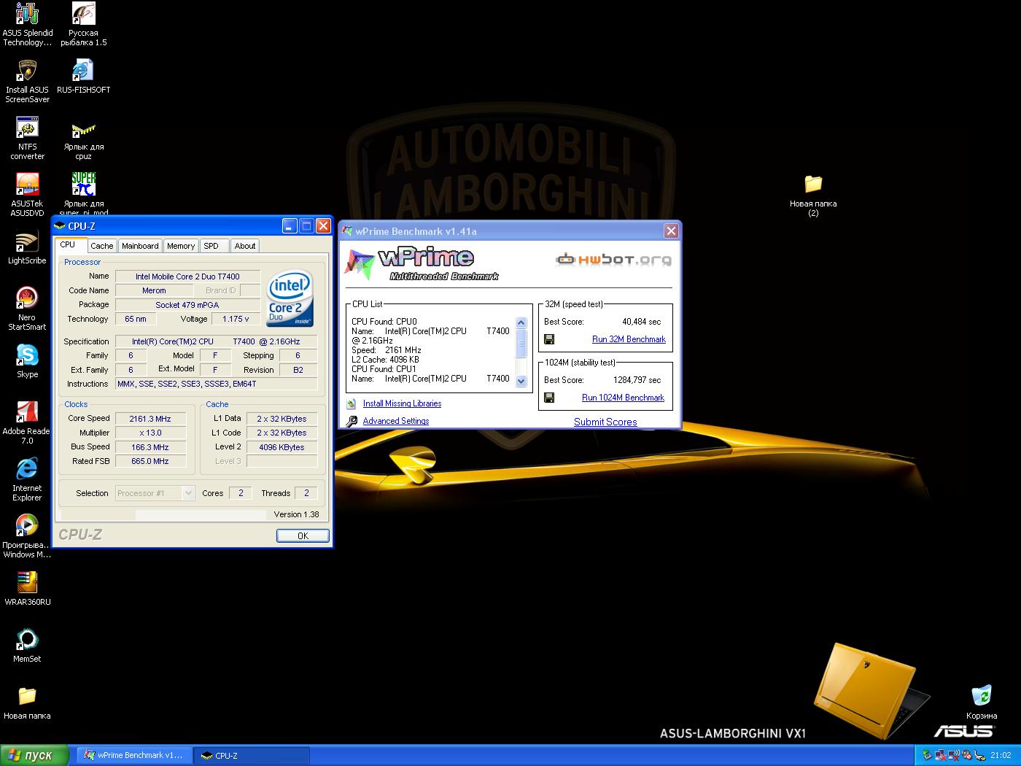This screenshot has height=766, width=1021.
Task: Save 32M score floppy icon
Action: coord(549,339)
